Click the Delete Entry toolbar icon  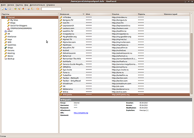pyautogui.click(x=23, y=9)
